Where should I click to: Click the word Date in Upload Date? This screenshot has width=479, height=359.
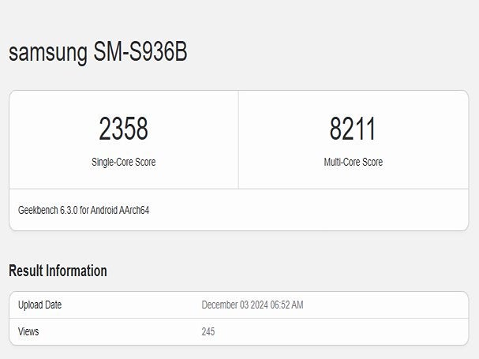tap(52, 305)
